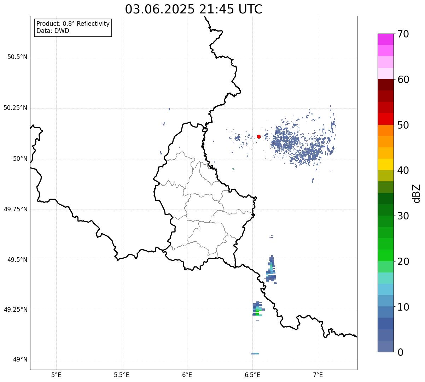Pick the bright yellow swatch just above 40

pyautogui.click(x=386, y=164)
